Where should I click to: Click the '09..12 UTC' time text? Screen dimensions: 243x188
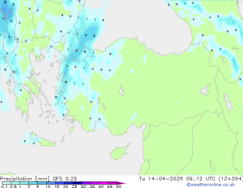pyautogui.click(x=201, y=179)
